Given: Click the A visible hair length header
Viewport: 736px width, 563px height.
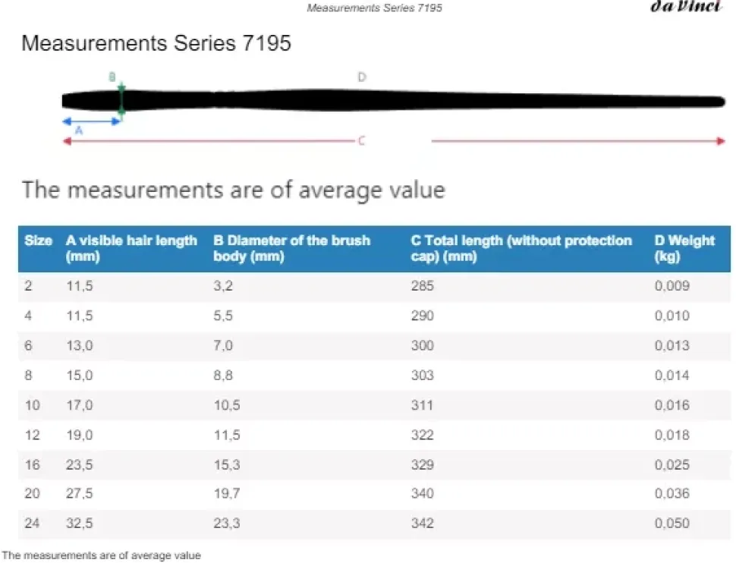Looking at the screenshot, I should [131, 248].
